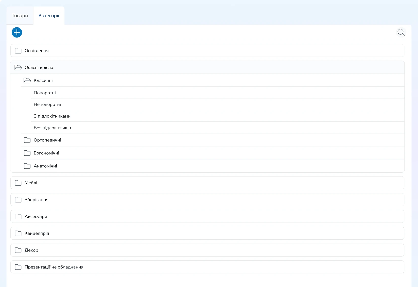Click the folder icon beside Ергономічні
The width and height of the screenshot is (418, 287).
coord(27,153)
